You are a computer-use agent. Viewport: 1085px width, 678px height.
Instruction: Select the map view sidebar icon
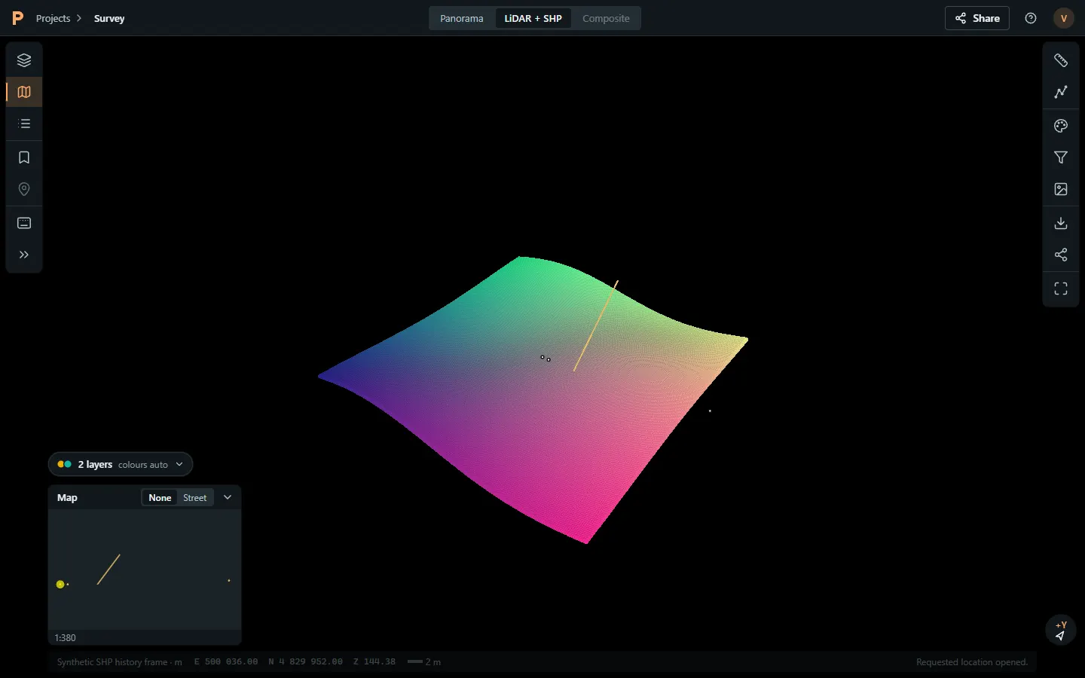coord(24,92)
